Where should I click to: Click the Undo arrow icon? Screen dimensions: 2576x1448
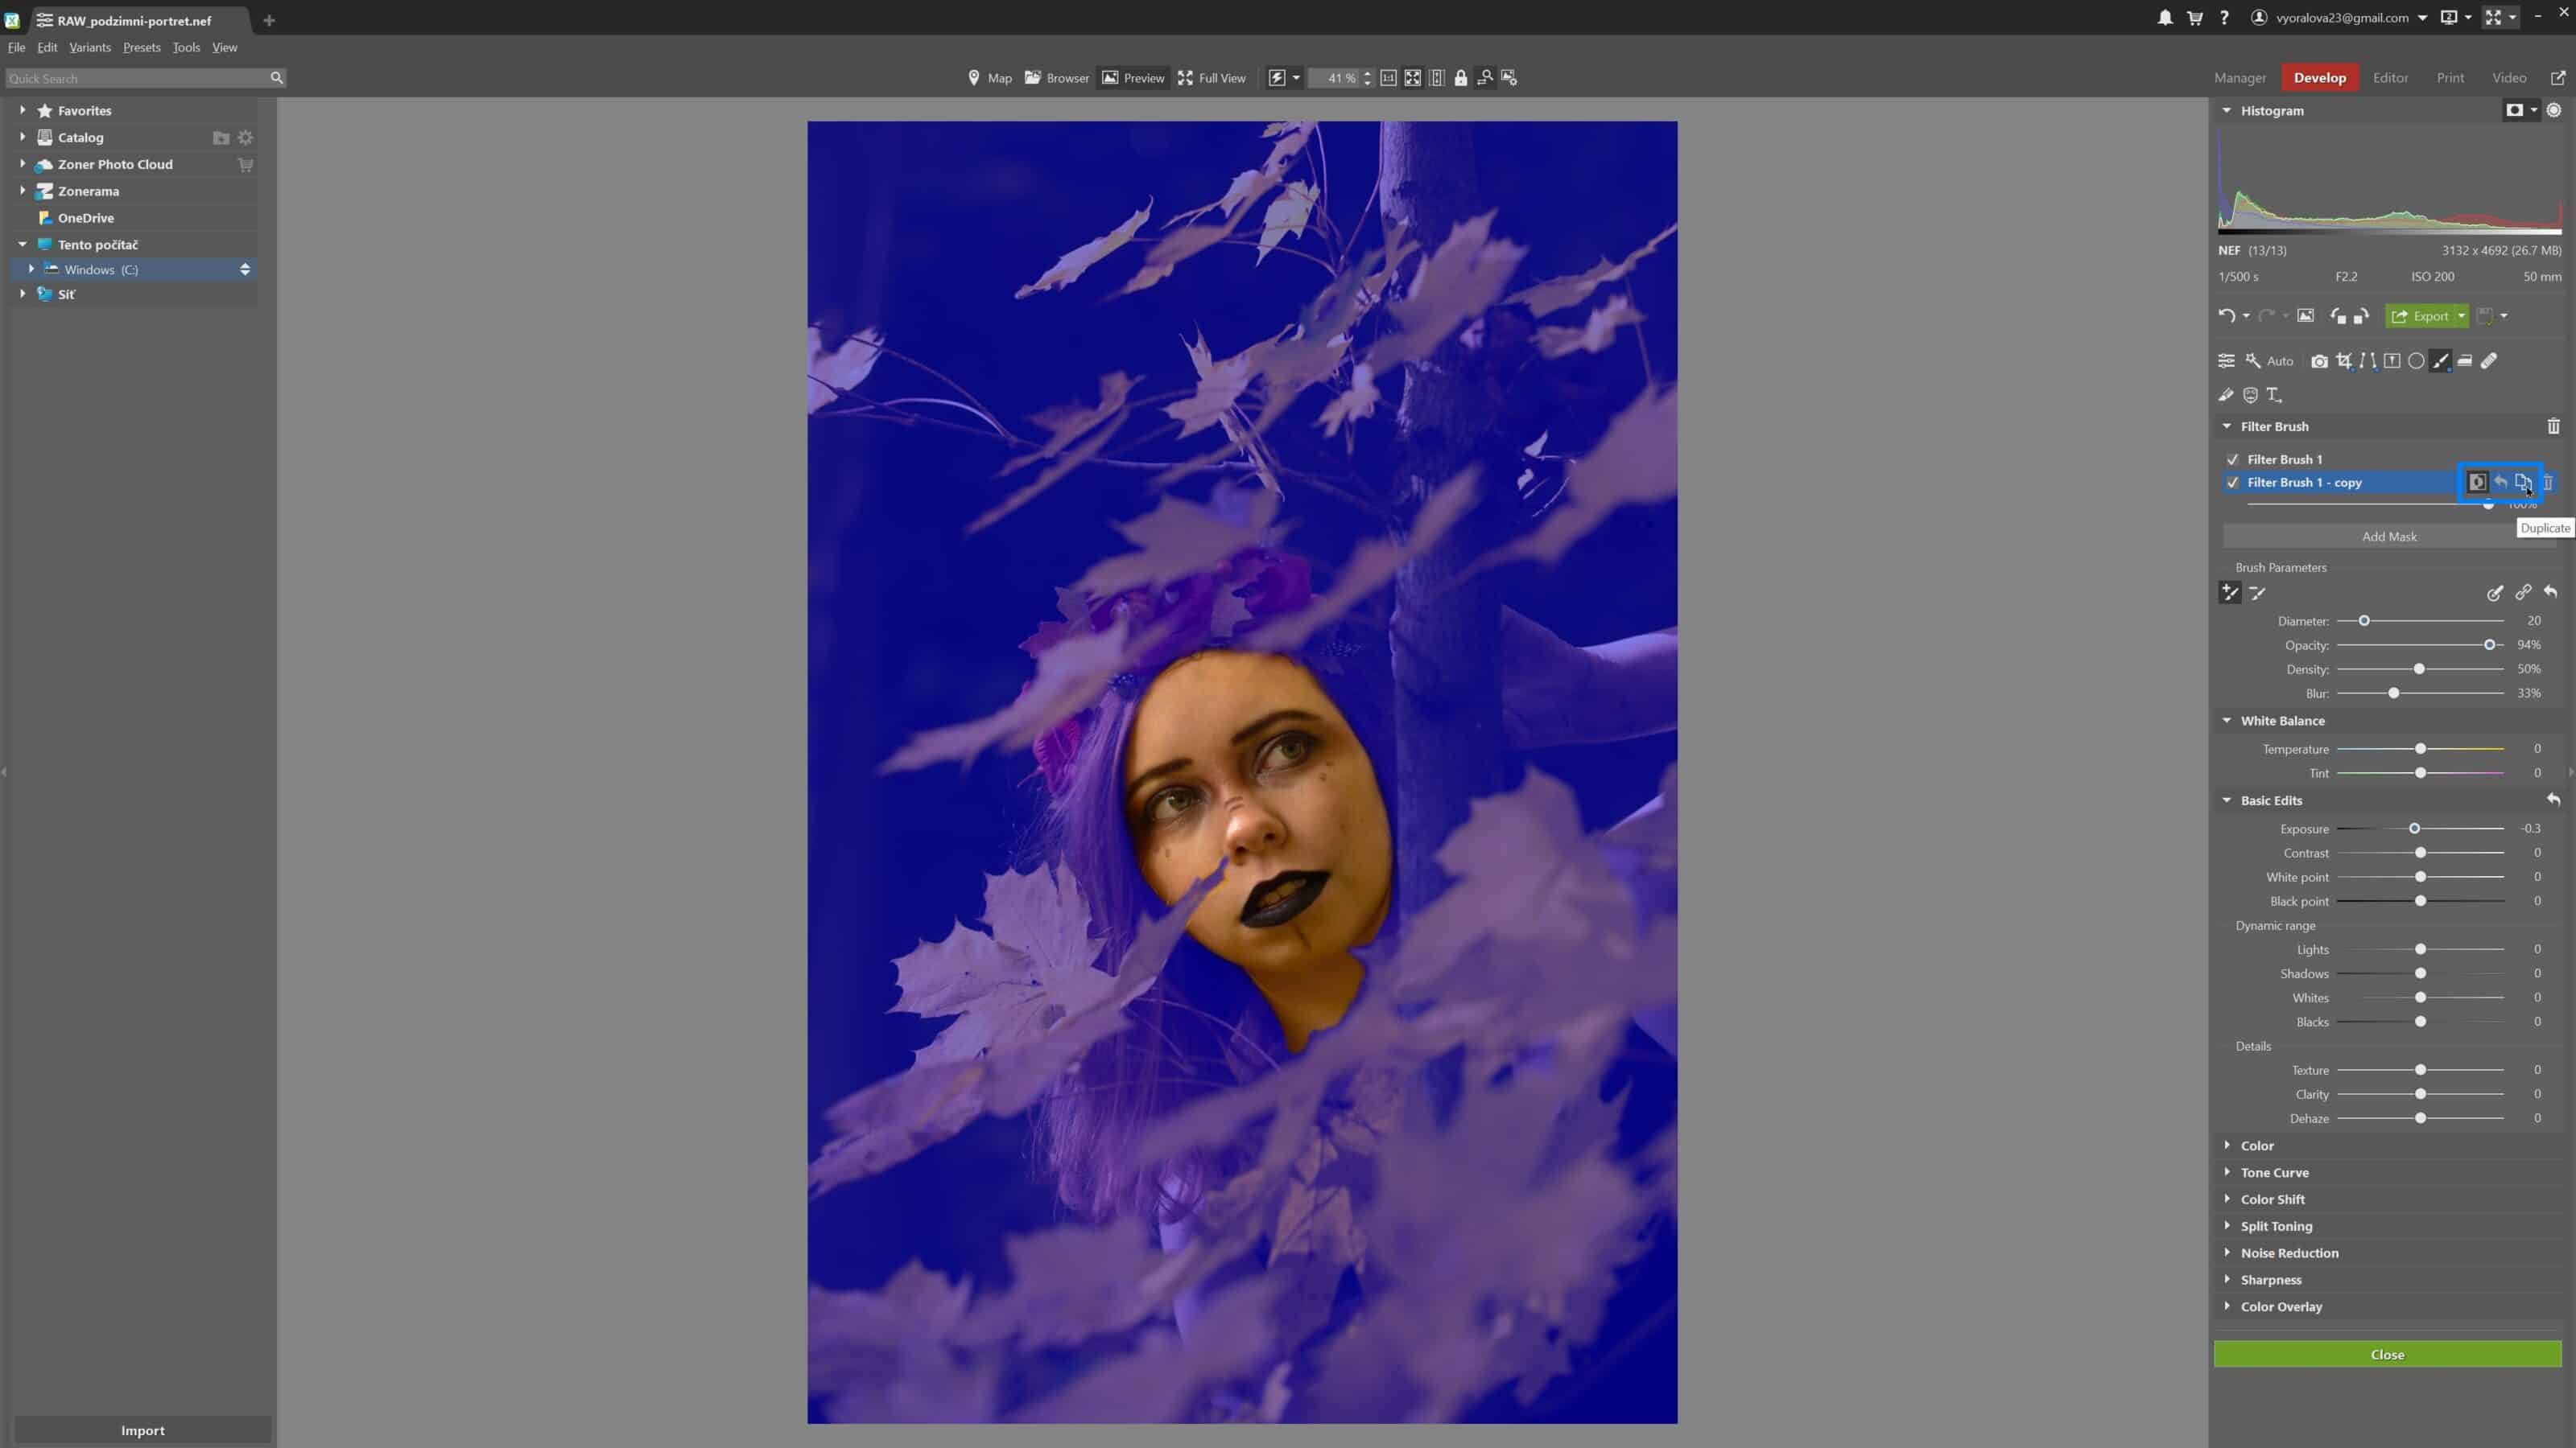[x=2226, y=316]
